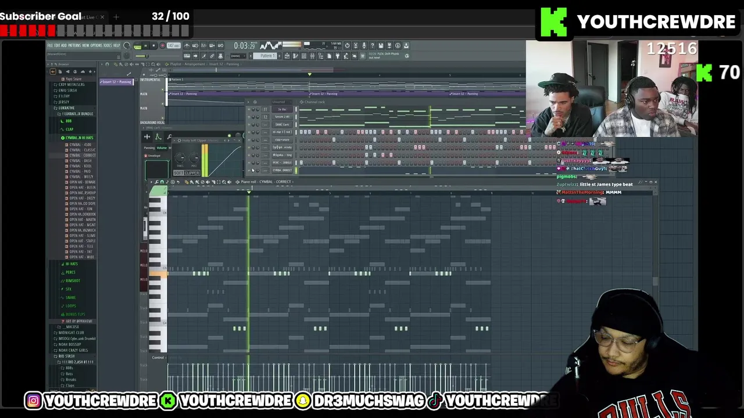Click the CYMBAL - CORRECT channel rack button

pos(282,171)
